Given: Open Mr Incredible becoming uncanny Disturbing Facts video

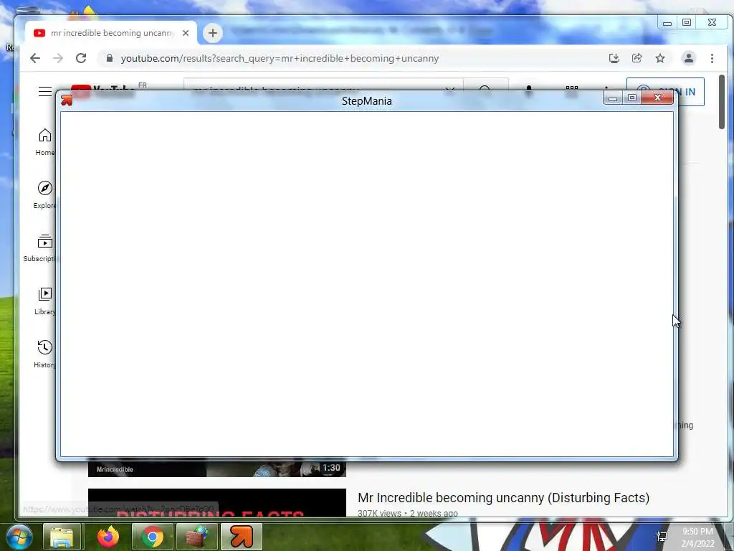Looking at the screenshot, I should click(503, 498).
